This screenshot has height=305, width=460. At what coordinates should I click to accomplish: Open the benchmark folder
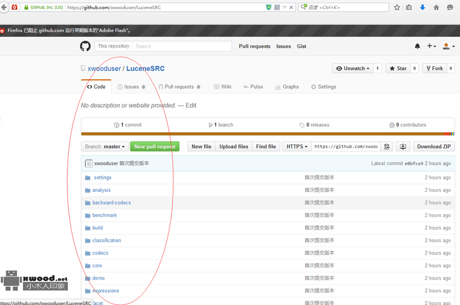105,215
